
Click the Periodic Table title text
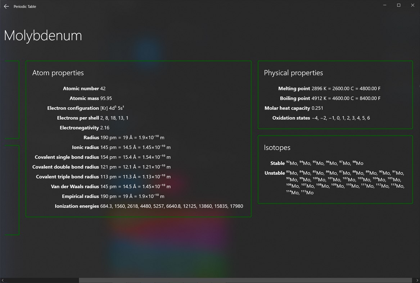24,6
